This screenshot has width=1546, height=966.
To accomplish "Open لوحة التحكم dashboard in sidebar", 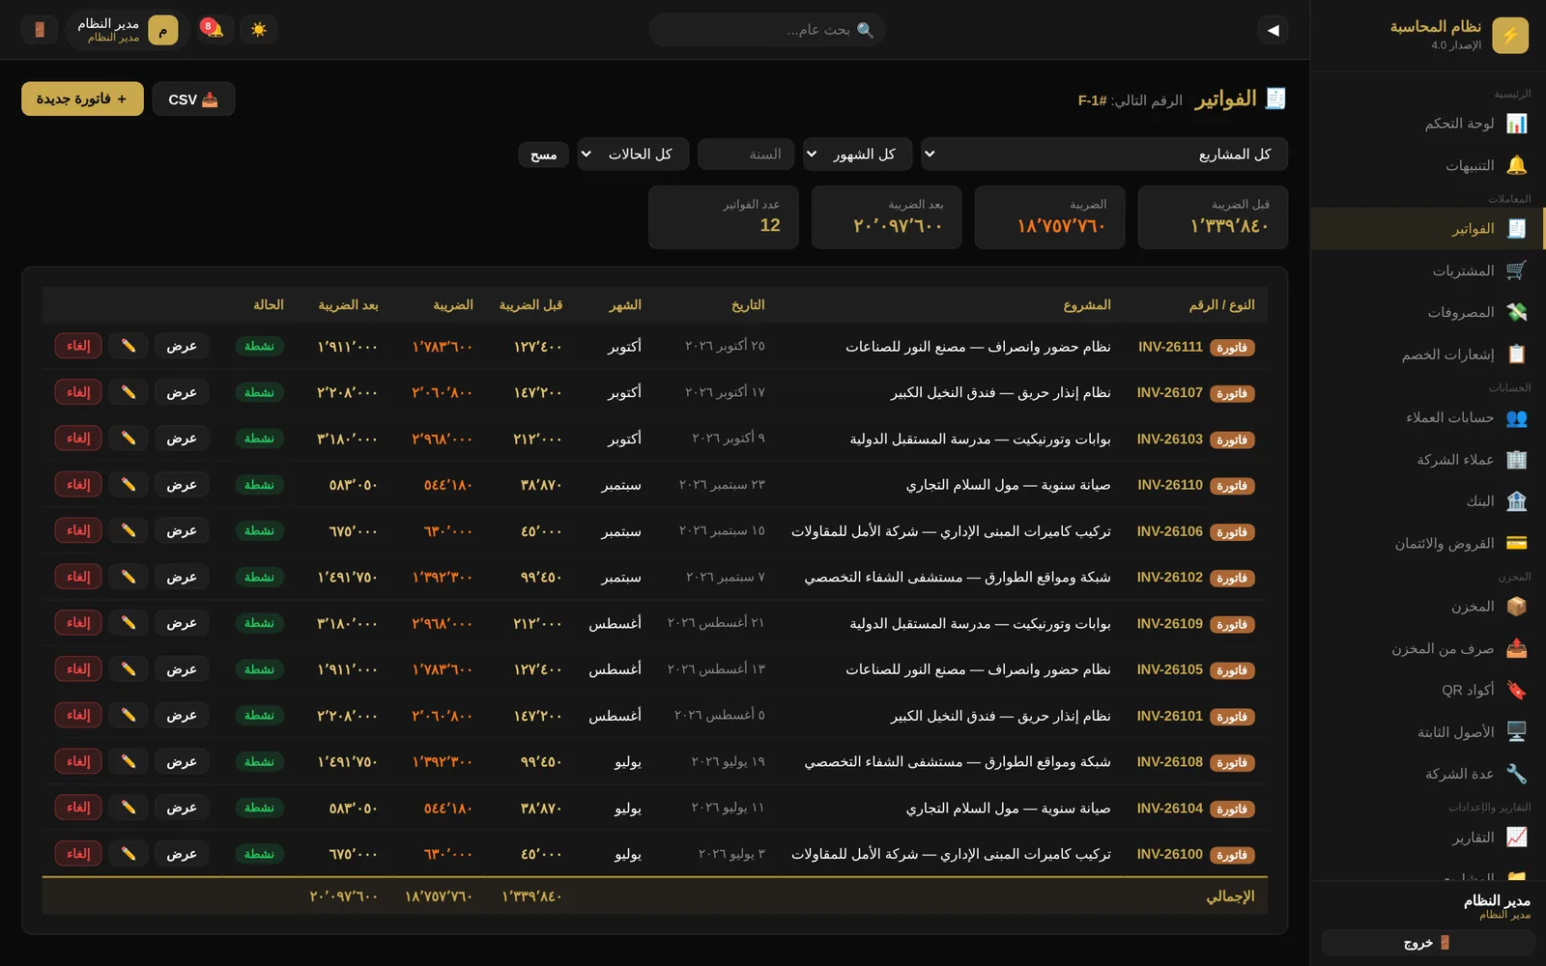I will (x=1428, y=124).
